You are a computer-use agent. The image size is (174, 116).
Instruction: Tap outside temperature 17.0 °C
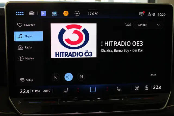pyautogui.click(x=93, y=14)
